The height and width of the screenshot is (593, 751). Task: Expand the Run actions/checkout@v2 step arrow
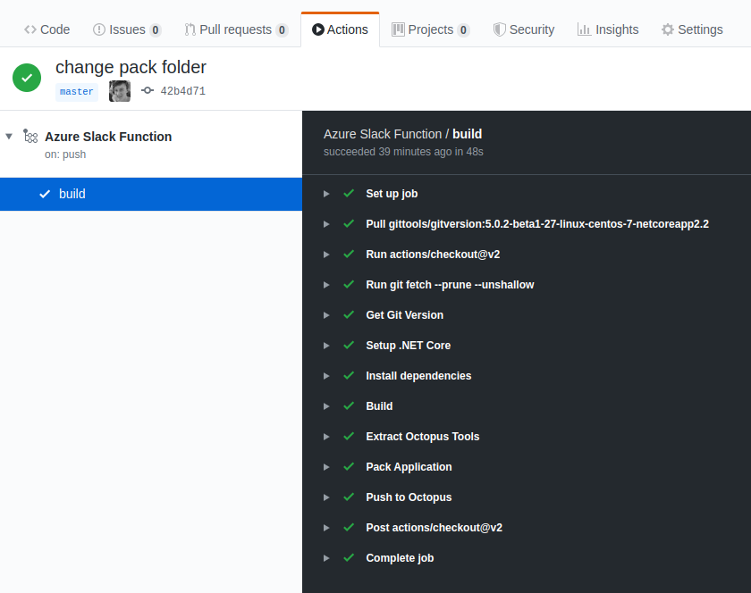[x=326, y=255]
